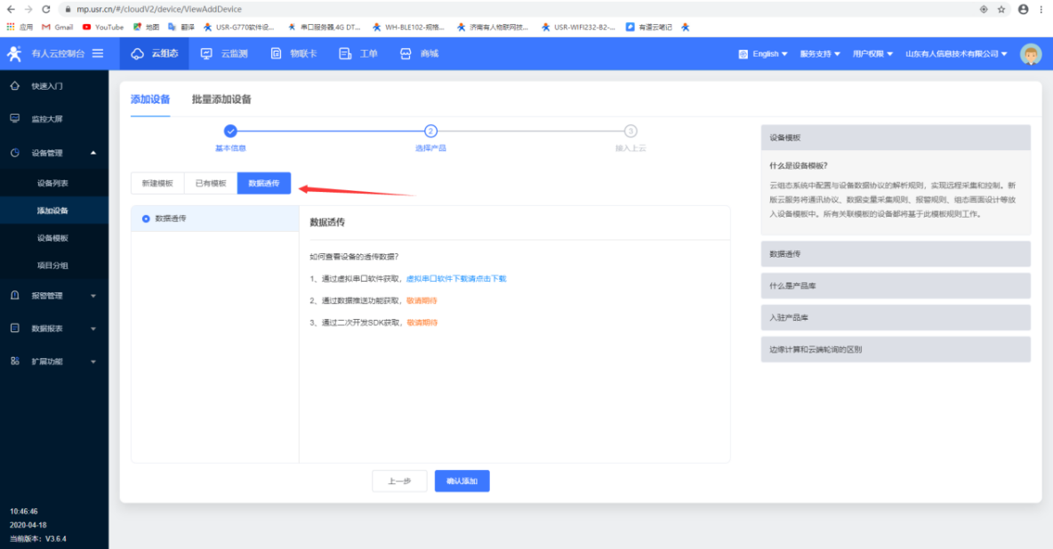Expand the 什么是产品库 help section
Screen dimensions: 1053x549
tap(895, 285)
